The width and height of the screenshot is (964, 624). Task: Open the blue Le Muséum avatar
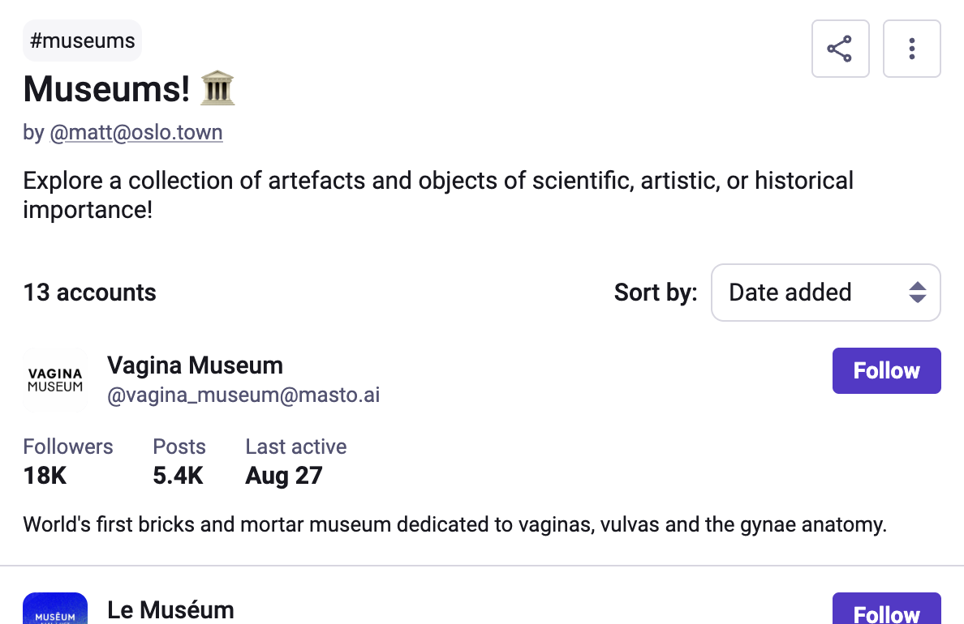coord(55,608)
